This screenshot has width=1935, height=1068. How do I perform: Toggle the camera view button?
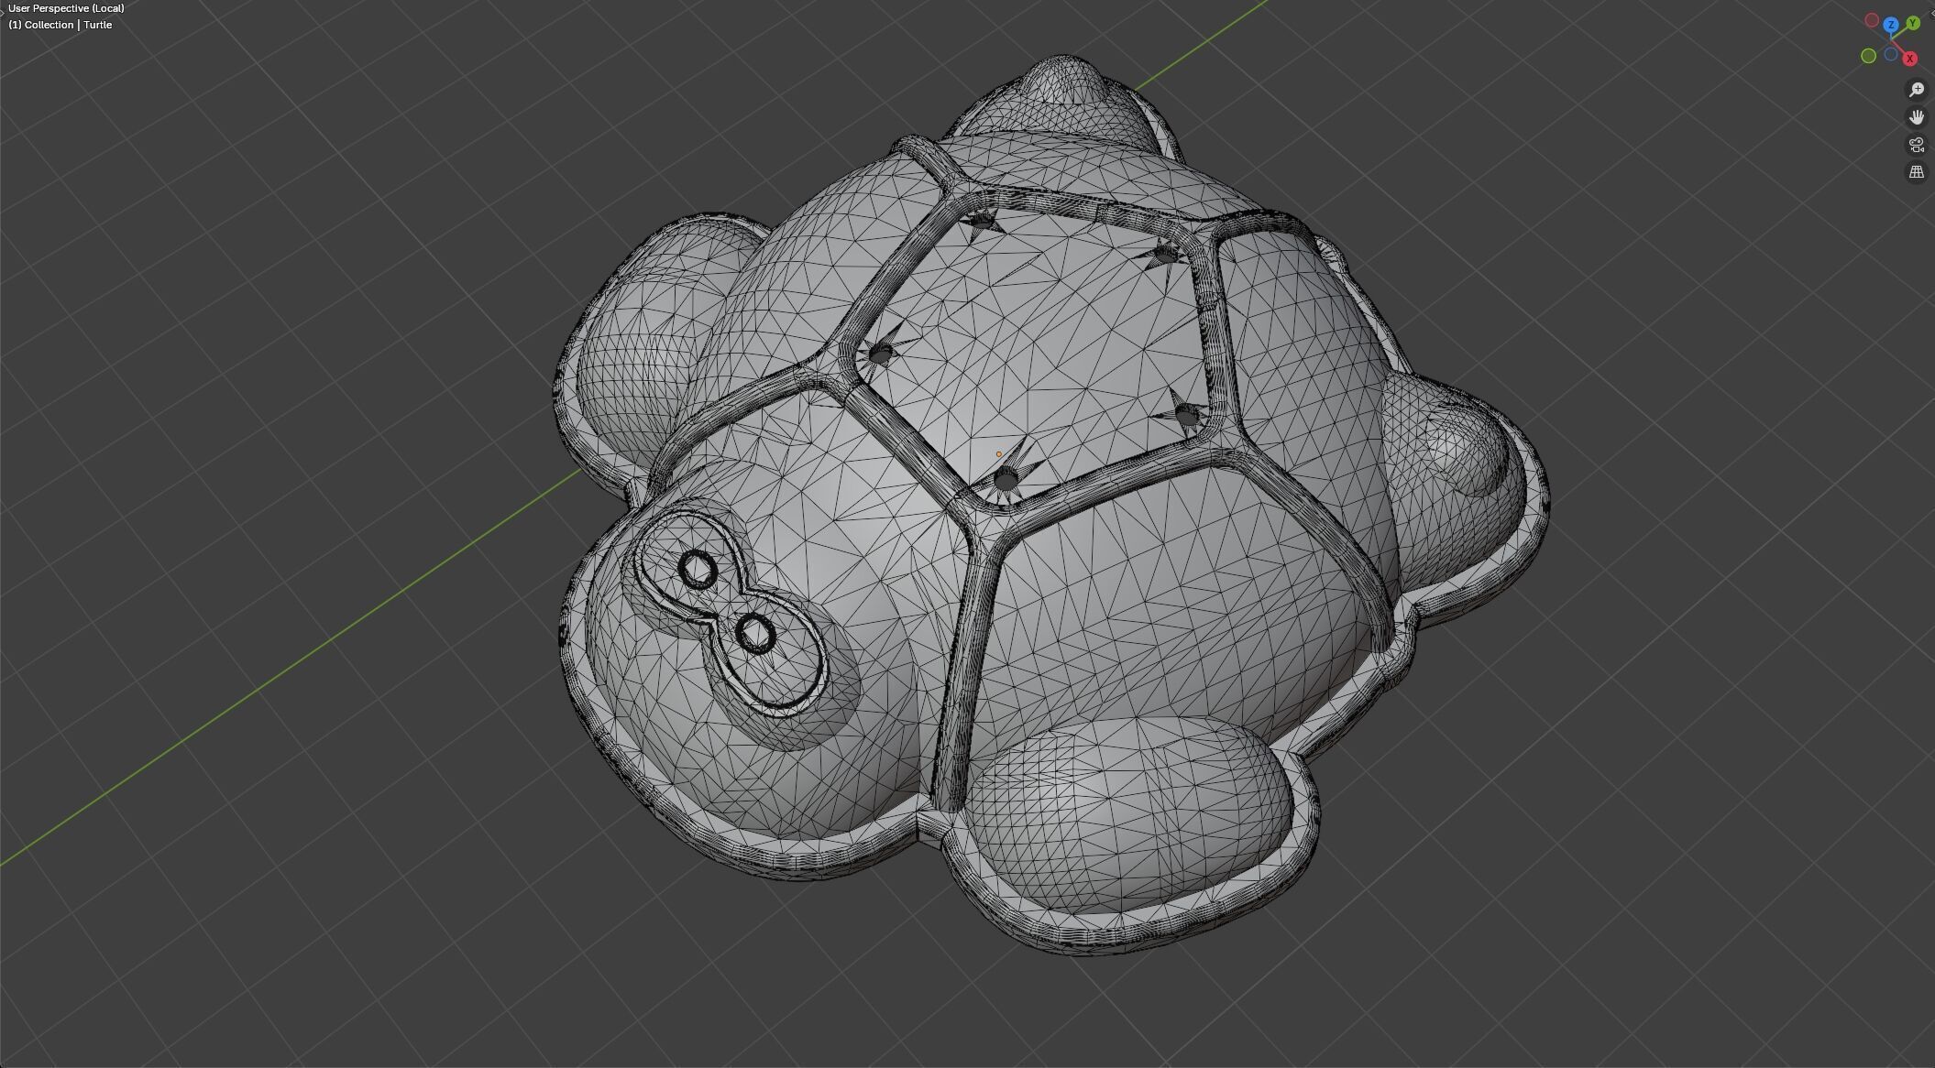(x=1916, y=145)
